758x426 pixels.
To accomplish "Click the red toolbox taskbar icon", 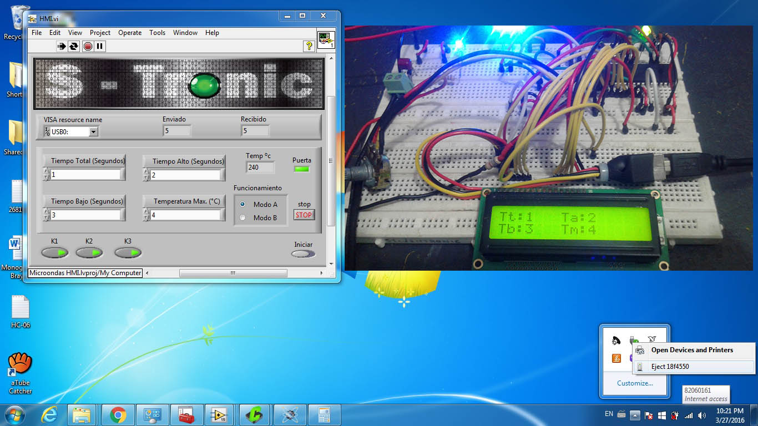I will [186, 415].
